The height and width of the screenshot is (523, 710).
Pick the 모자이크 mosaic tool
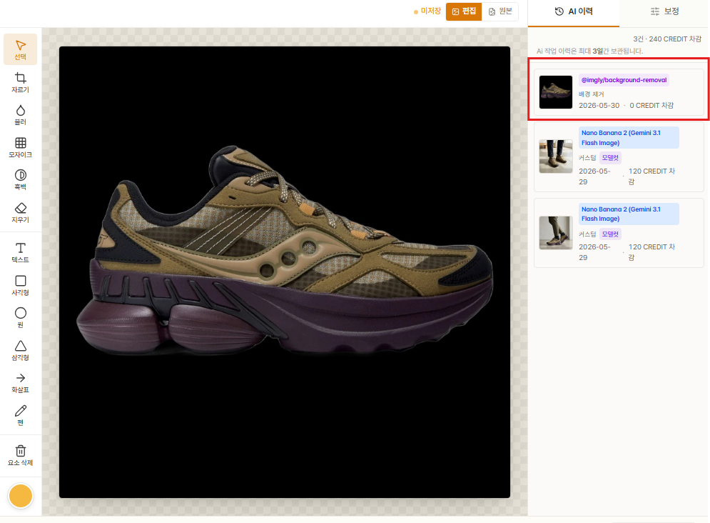click(21, 147)
